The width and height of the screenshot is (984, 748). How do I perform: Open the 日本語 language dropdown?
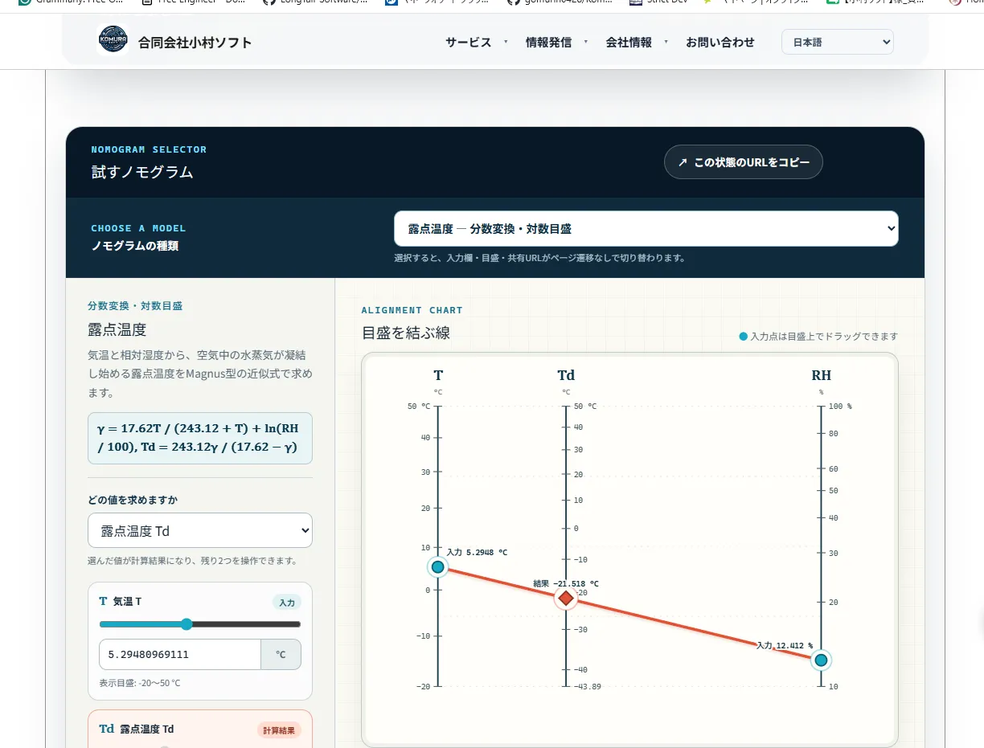838,42
